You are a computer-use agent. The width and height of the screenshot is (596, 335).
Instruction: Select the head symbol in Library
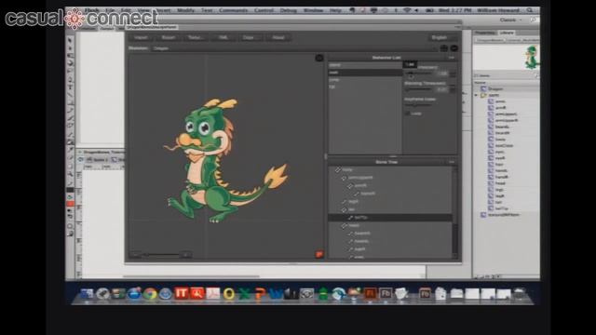pos(500,183)
